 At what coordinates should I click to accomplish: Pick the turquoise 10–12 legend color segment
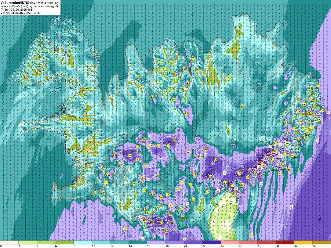coord(101,243)
